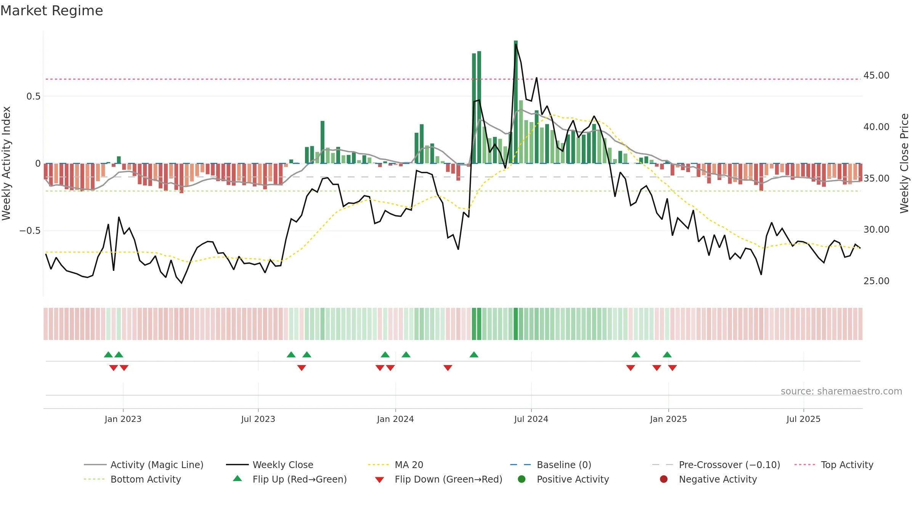
Task: Click the dark green regime strip segment near Jun 2024
Action: pos(516,324)
